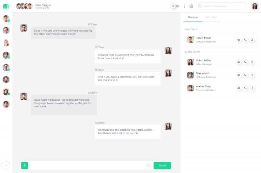Open the settings gear icon

[x=191, y=6]
